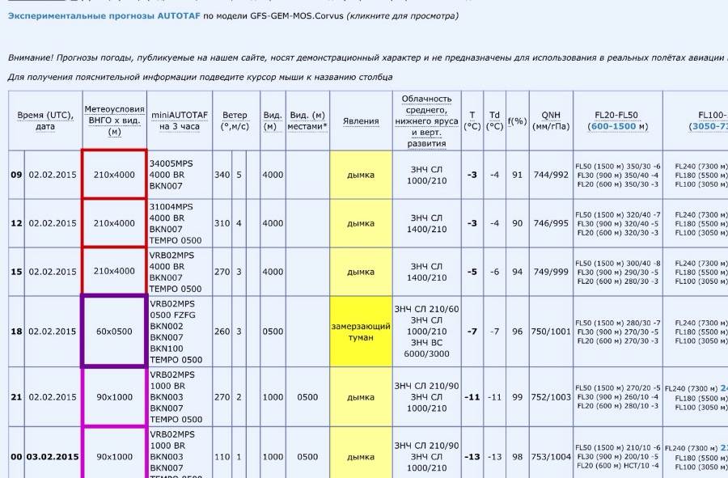This screenshot has width=728, height=478.
Task: Click the magenta 90x1000 cell at 21 UTC
Action: (114, 397)
